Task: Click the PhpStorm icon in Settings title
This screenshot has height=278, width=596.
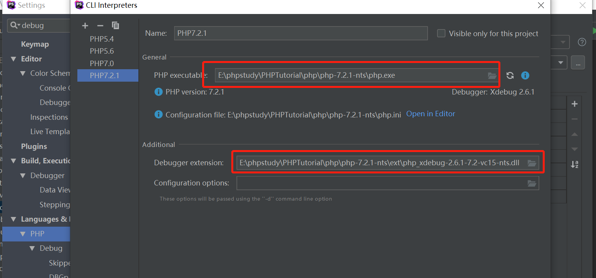Action: [11, 5]
